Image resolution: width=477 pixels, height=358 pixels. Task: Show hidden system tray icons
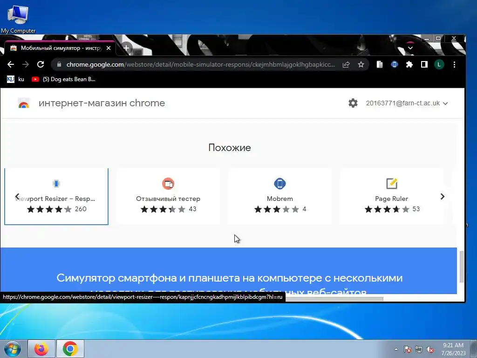coord(396,349)
